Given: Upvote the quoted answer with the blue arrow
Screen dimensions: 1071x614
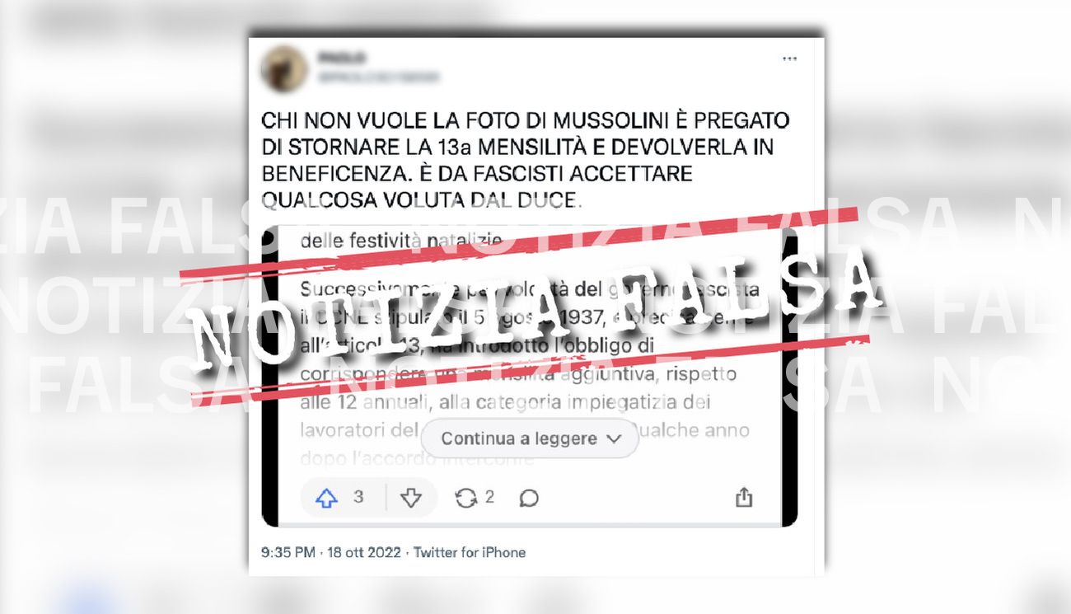Looking at the screenshot, I should [327, 498].
